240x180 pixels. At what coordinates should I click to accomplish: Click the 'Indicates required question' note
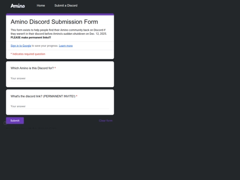28,54
